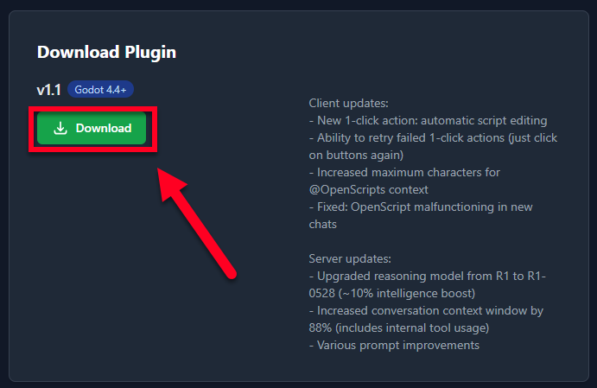The image size is (597, 388).
Task: Click the 'on buttons again)' text line
Action: pos(356,155)
